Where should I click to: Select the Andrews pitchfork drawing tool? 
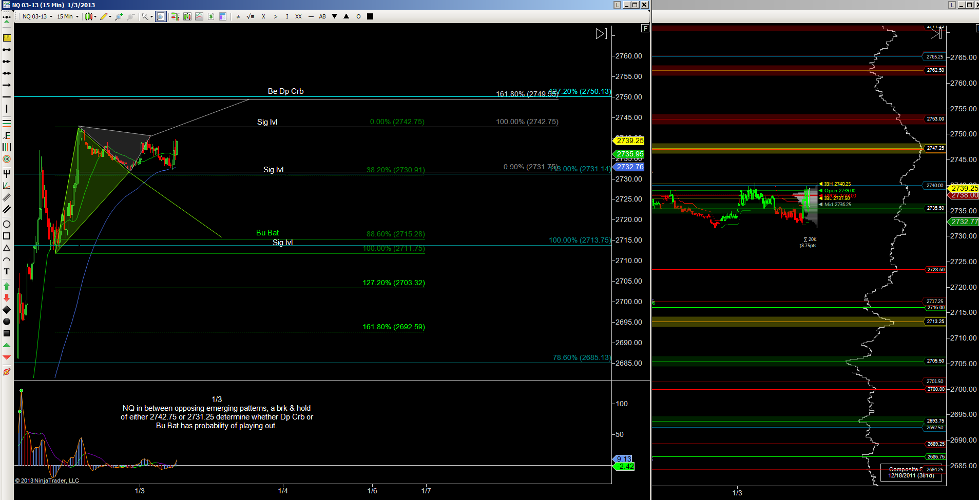pos(7,173)
